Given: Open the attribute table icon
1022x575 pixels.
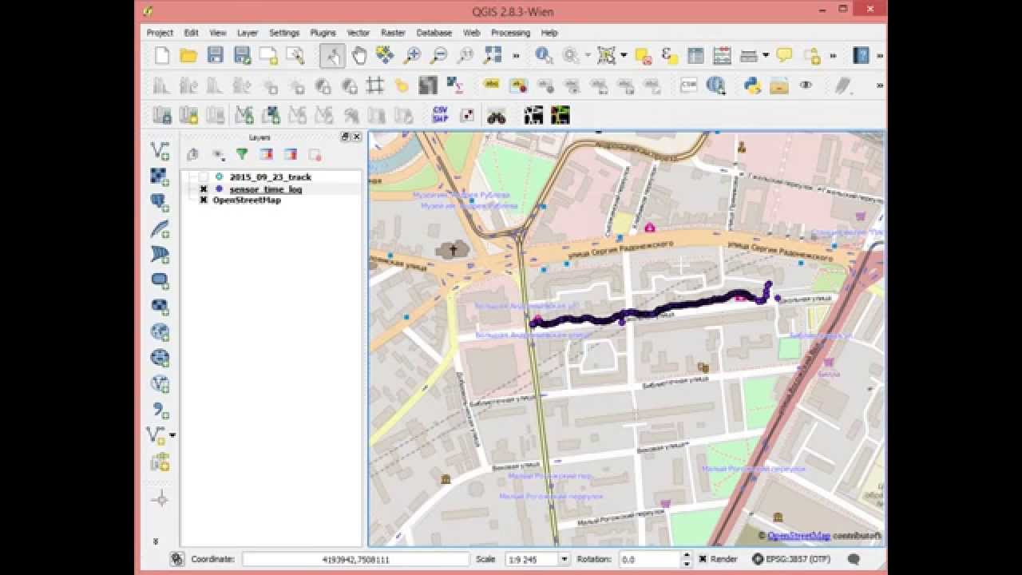Looking at the screenshot, I should coord(696,55).
